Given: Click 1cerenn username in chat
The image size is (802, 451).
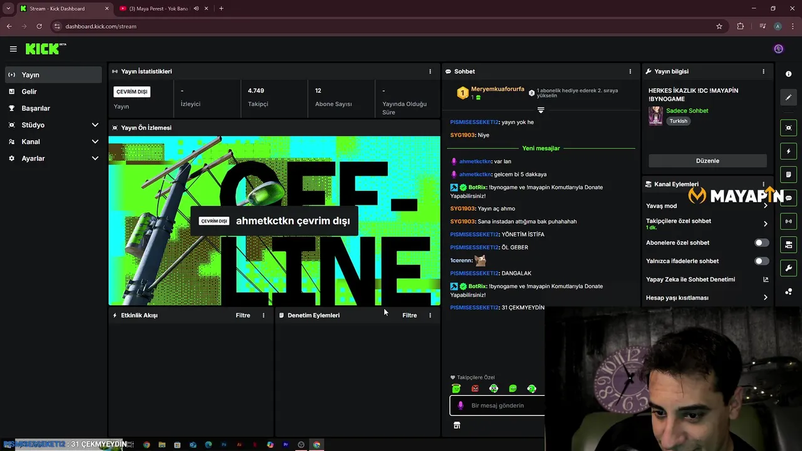Looking at the screenshot, I should click(460, 260).
